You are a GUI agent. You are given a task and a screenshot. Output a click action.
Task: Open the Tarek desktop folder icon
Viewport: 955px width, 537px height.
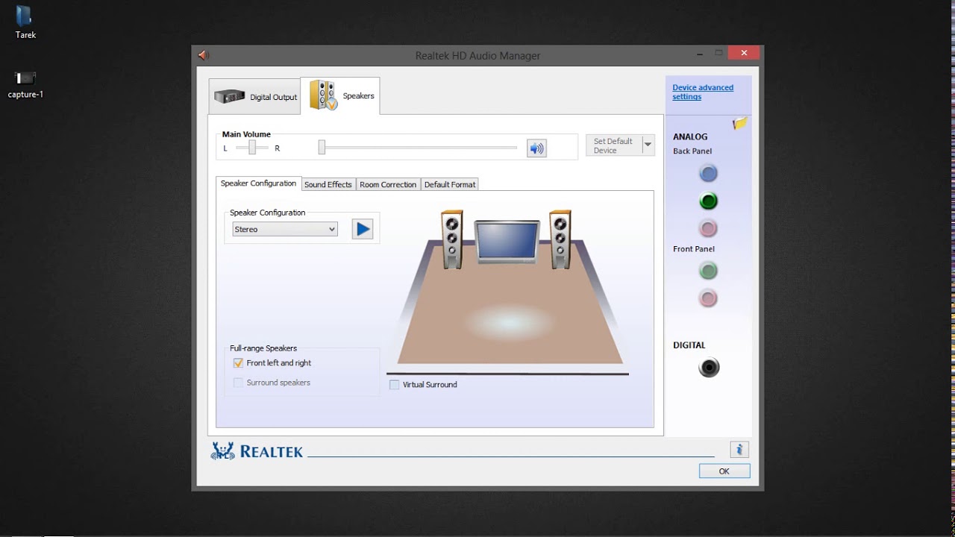coord(25,22)
